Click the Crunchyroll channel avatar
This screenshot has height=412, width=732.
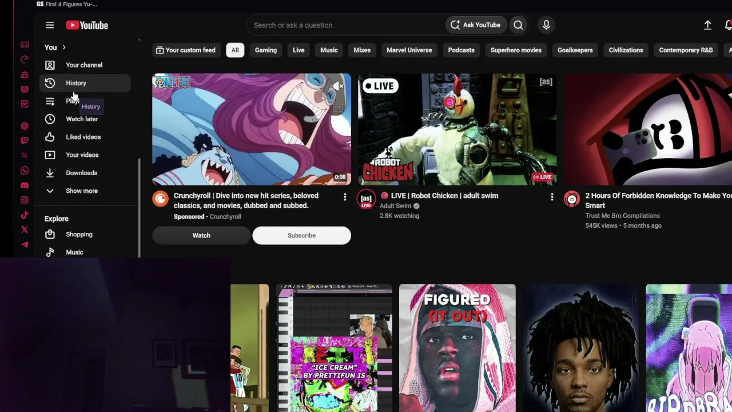(x=161, y=199)
